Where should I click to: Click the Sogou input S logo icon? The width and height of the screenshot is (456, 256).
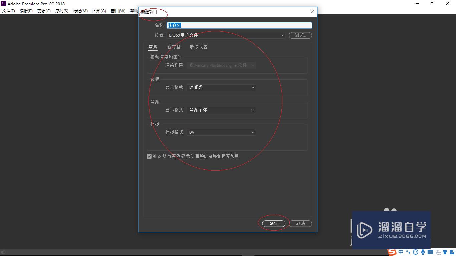click(x=392, y=252)
